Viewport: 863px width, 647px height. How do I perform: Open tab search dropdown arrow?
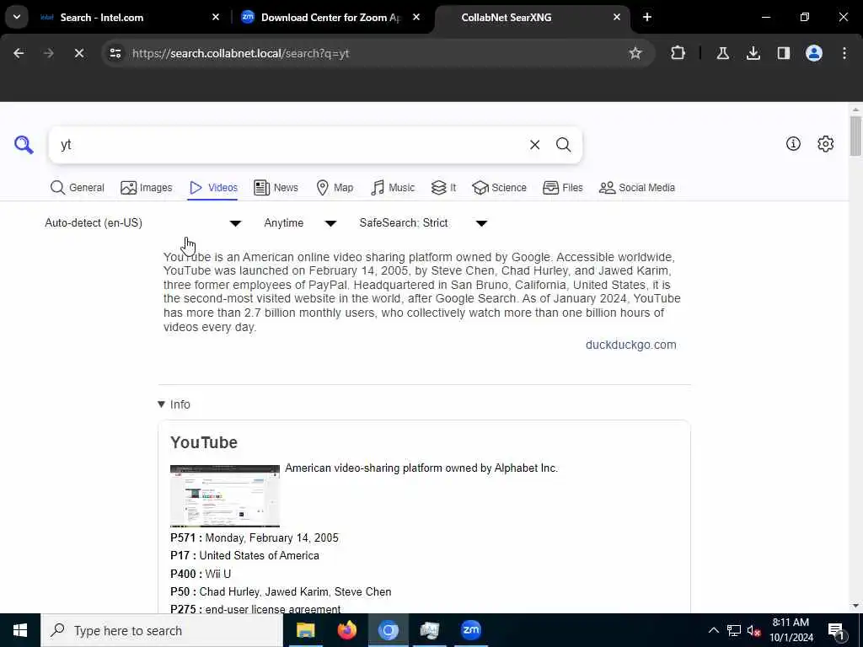coord(17,17)
